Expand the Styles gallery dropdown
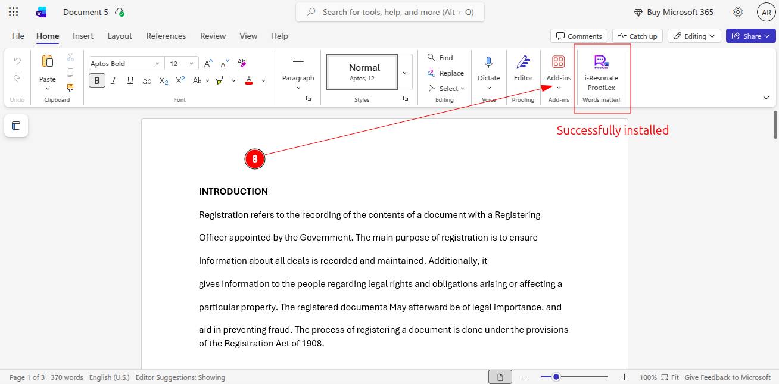The height and width of the screenshot is (384, 779). point(405,73)
